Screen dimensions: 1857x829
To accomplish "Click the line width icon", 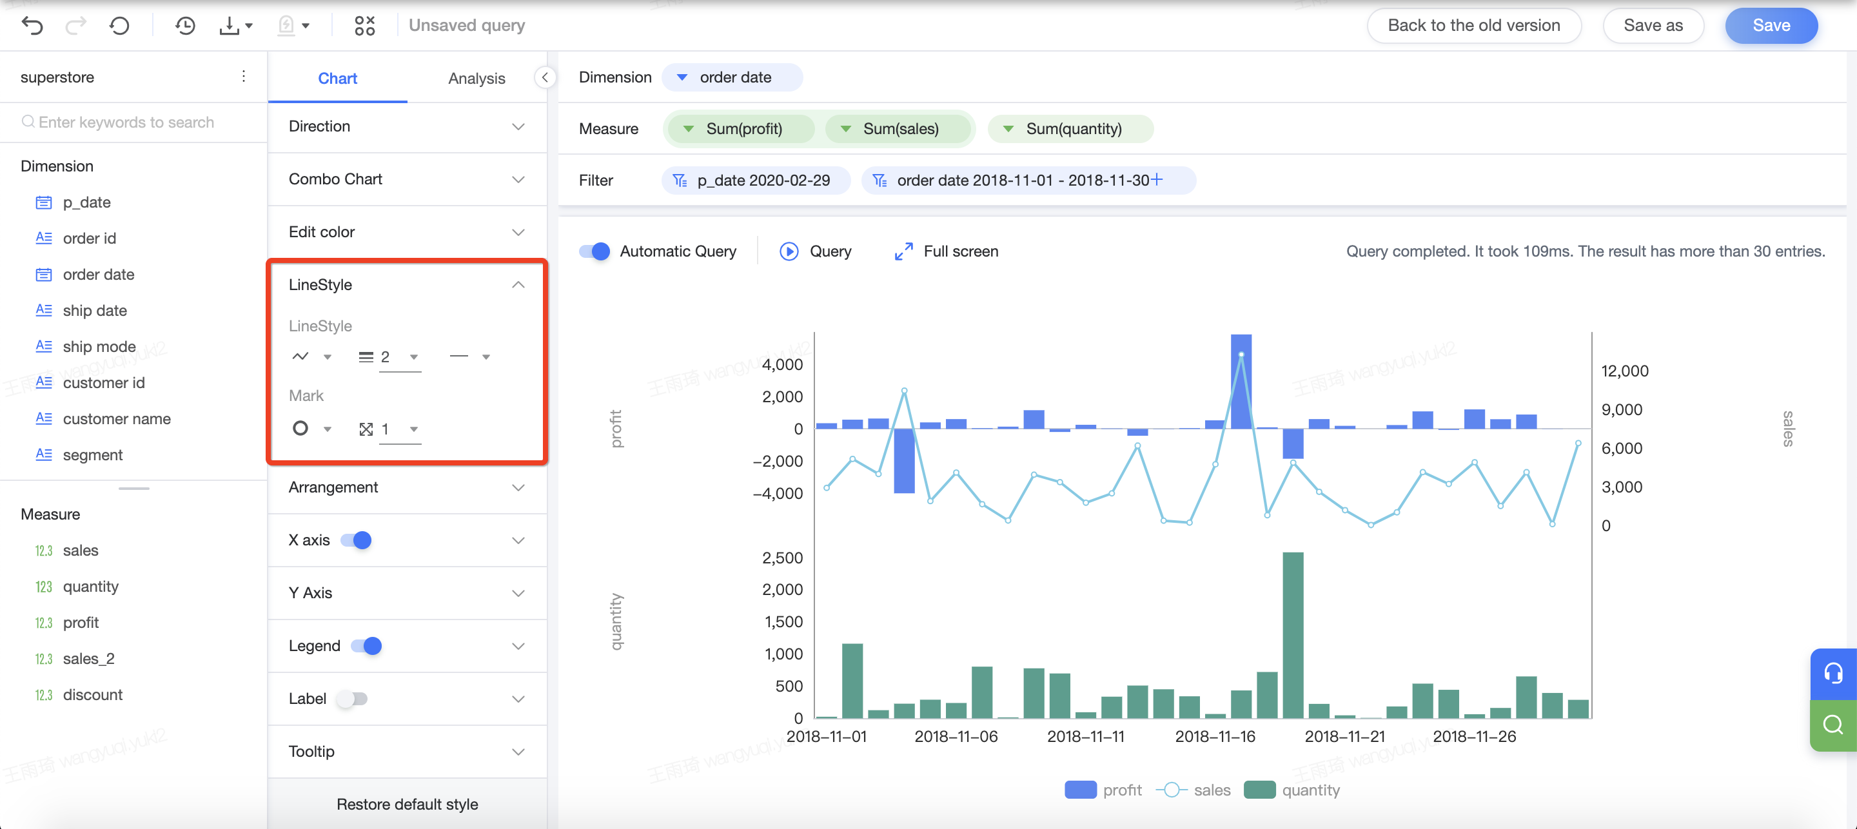I will click(366, 357).
